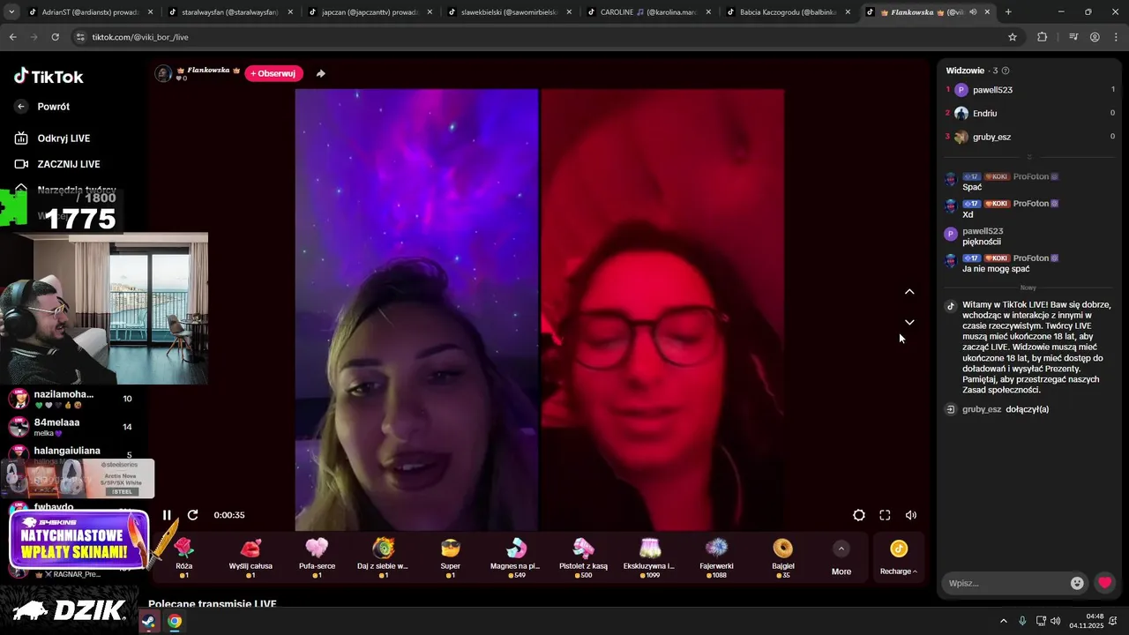Mute the stream volume
The image size is (1129, 635).
coord(911,515)
